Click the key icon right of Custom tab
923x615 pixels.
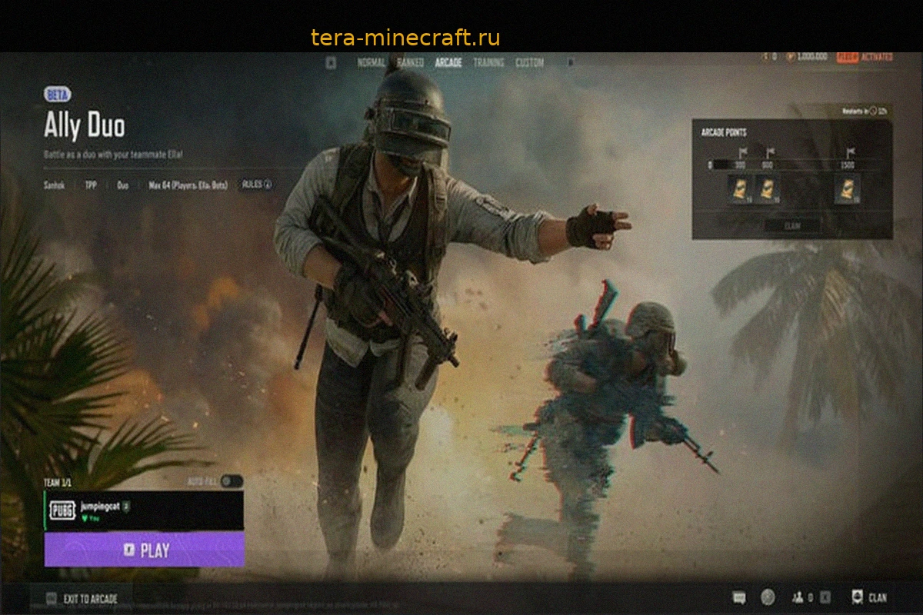tap(570, 63)
